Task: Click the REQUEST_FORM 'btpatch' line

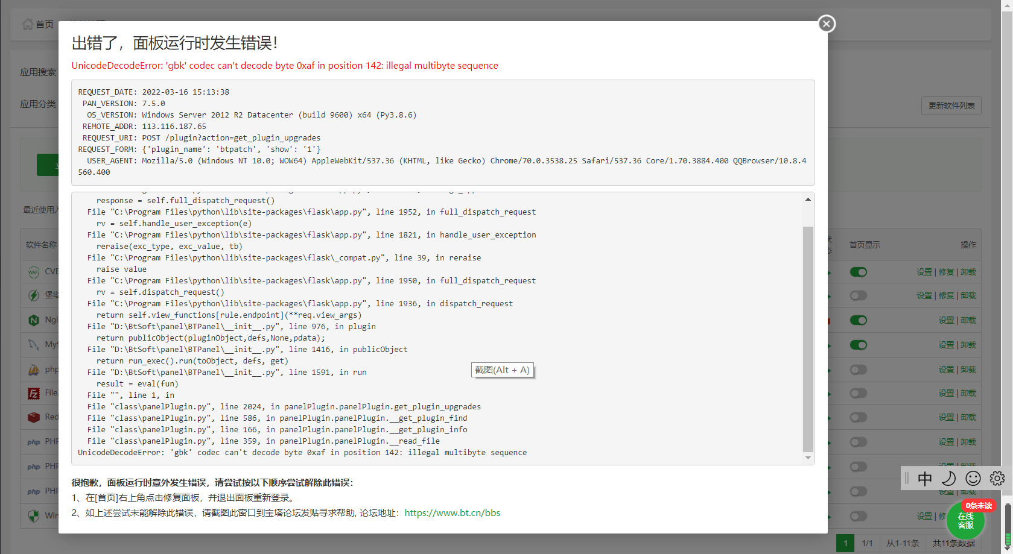Action: [200, 150]
